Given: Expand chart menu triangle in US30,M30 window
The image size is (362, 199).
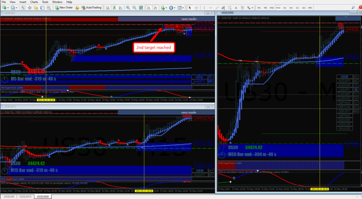Looking at the screenshot, I should 219,18.
